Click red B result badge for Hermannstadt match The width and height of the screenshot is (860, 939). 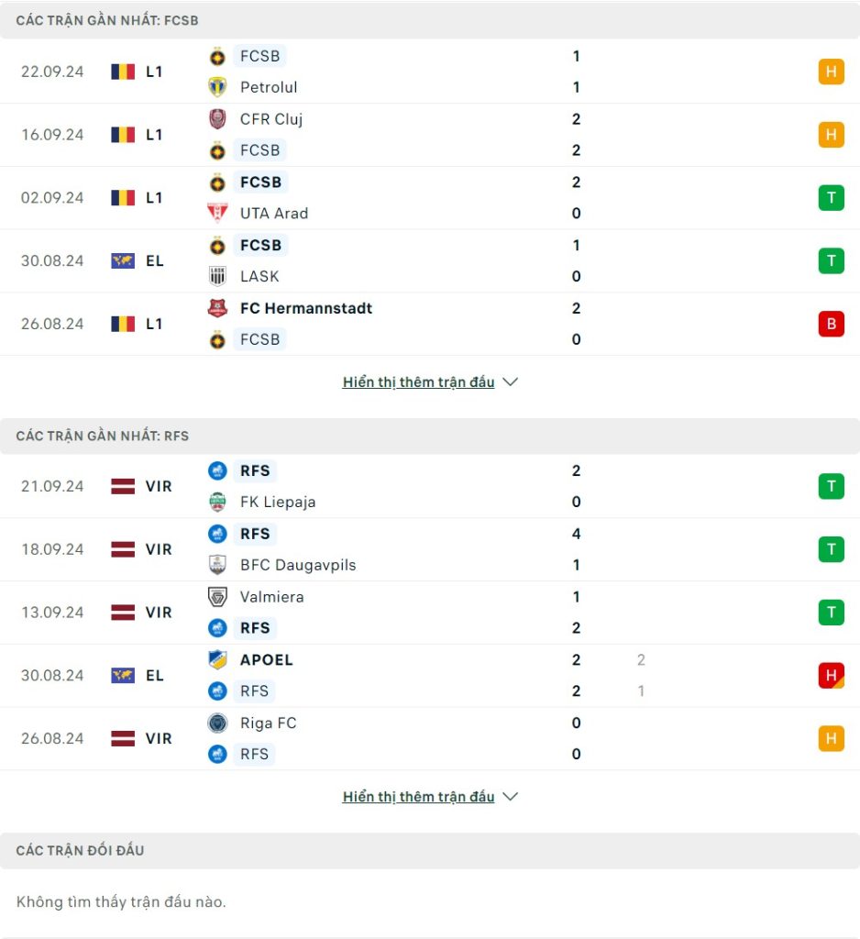coord(831,324)
